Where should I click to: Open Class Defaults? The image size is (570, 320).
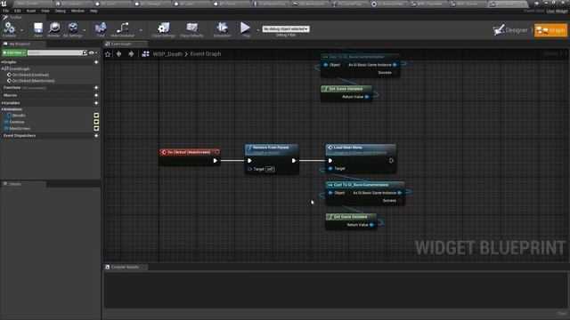point(191,29)
